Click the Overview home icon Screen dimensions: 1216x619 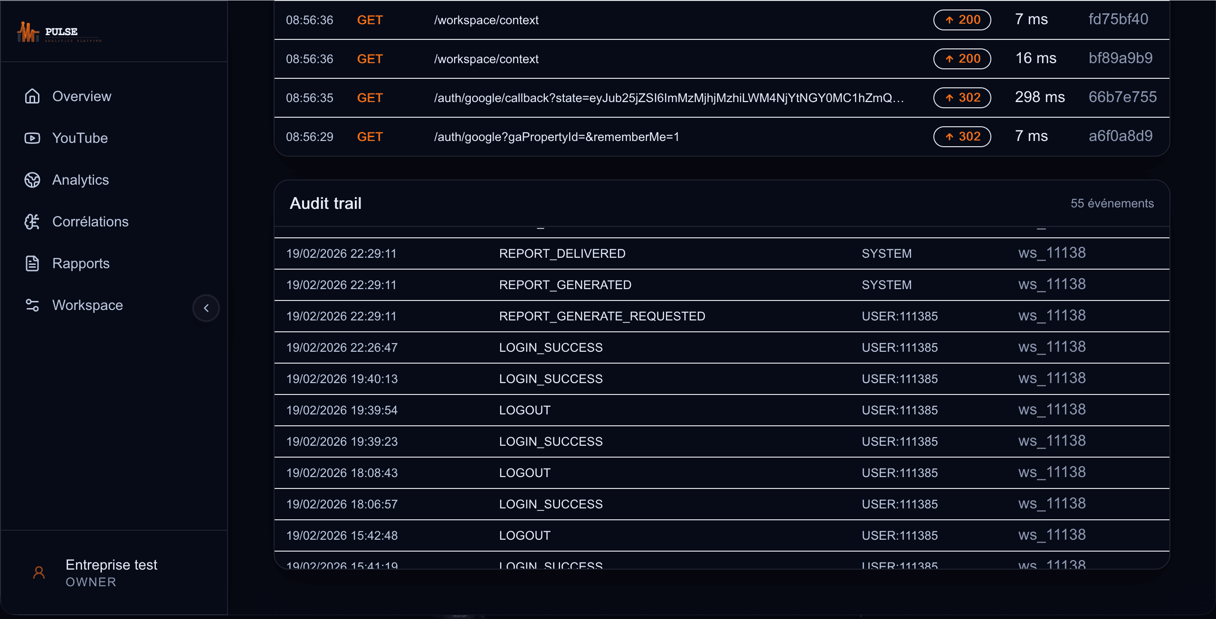tap(32, 96)
